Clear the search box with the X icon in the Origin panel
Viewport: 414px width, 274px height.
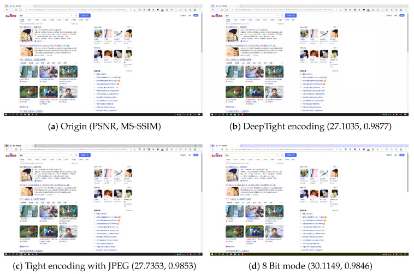click(72, 16)
